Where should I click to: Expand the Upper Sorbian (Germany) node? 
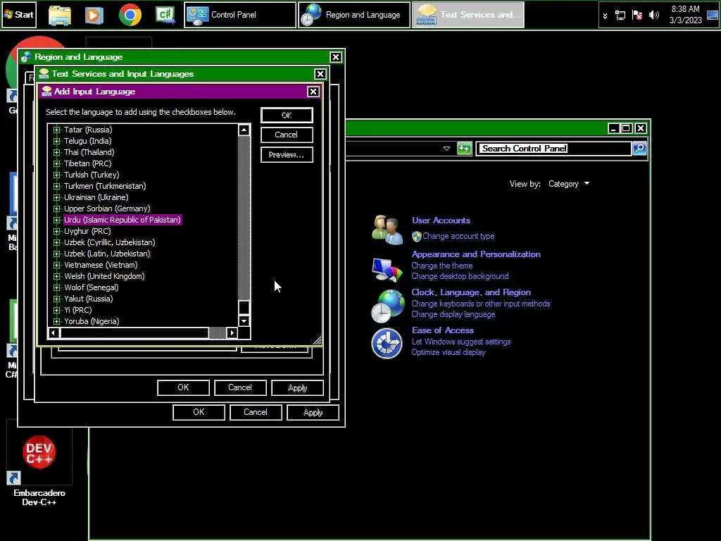click(x=56, y=209)
